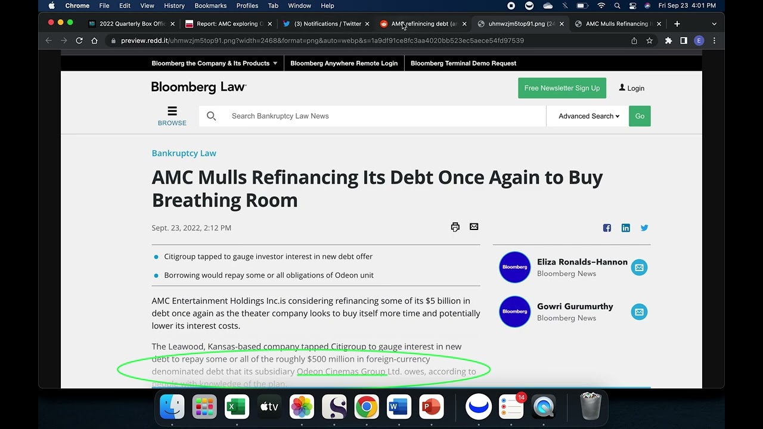Launch Scrivener from the Dock
The width and height of the screenshot is (763, 429).
[x=334, y=407]
